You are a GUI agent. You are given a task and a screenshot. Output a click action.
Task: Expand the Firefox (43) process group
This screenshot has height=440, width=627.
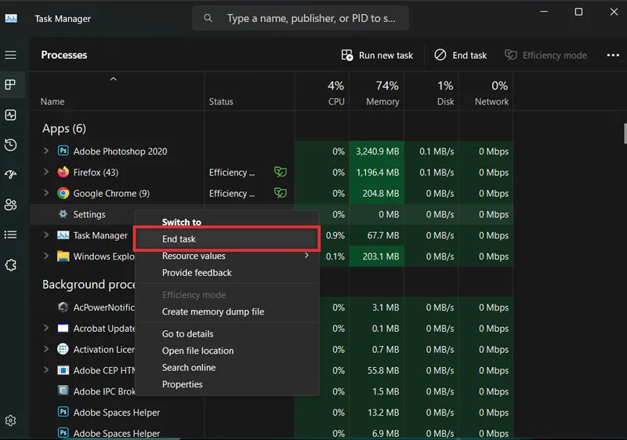[46, 172]
